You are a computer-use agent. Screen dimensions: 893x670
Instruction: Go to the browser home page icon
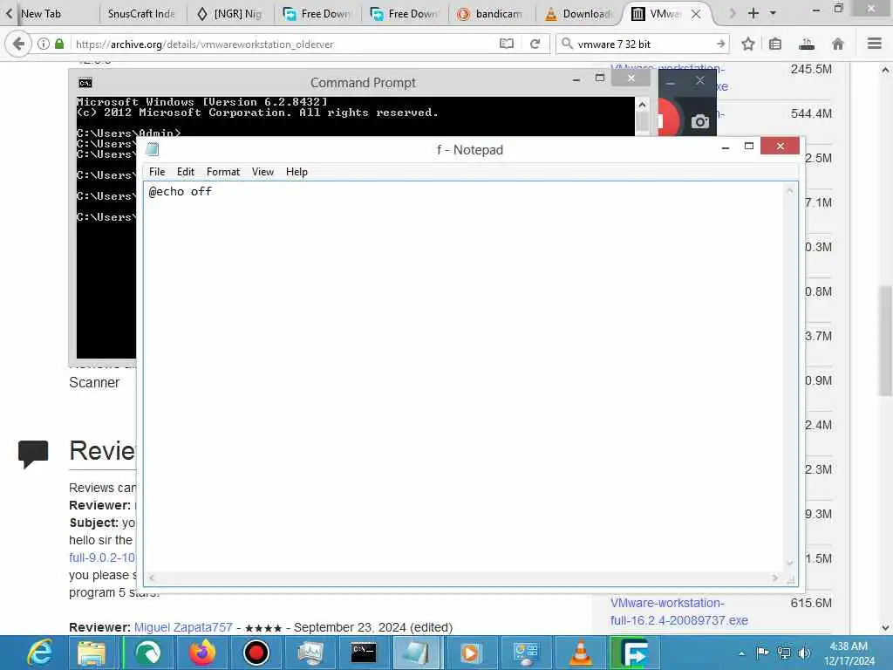tap(838, 44)
